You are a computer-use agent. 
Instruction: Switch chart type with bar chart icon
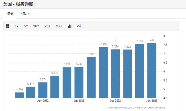pos(70,26)
